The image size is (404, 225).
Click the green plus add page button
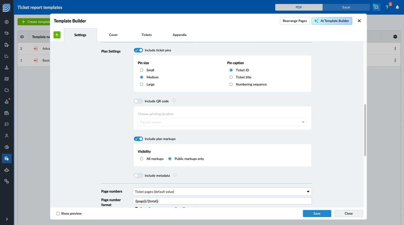pos(57,35)
